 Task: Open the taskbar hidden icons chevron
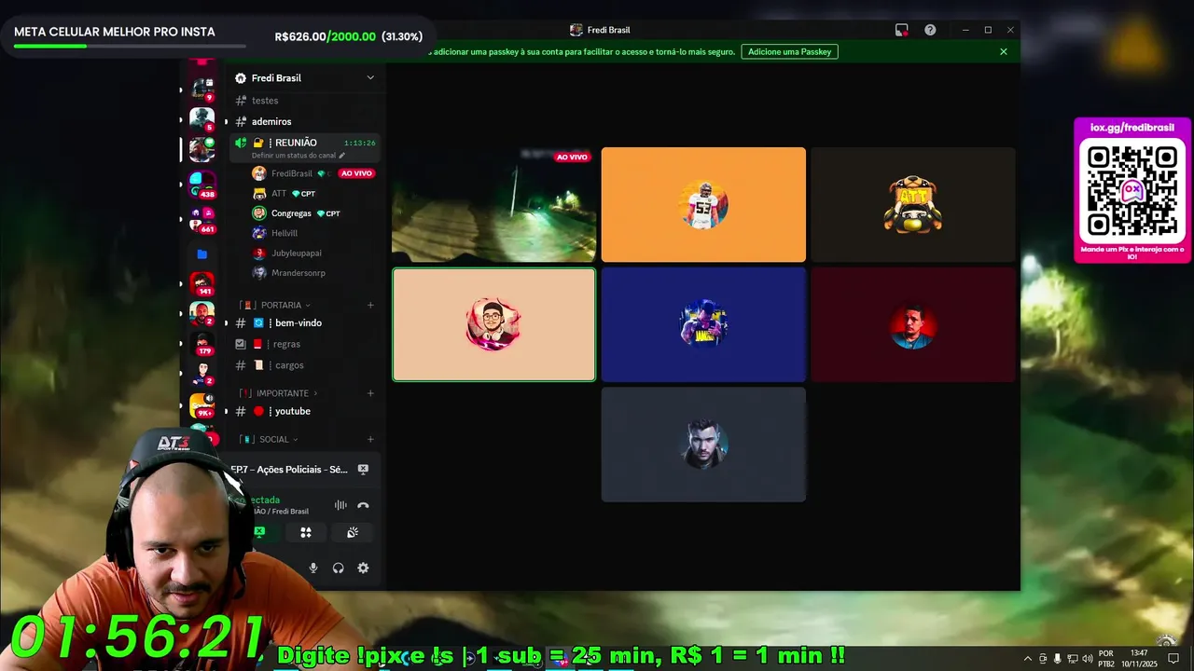tap(1027, 659)
